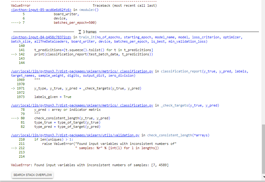Image resolution: width=265 pixels, height=182 pixels.
Task: Open the ipython-input-85-acd6e6d62fc6 link
Action: tap(41, 10)
